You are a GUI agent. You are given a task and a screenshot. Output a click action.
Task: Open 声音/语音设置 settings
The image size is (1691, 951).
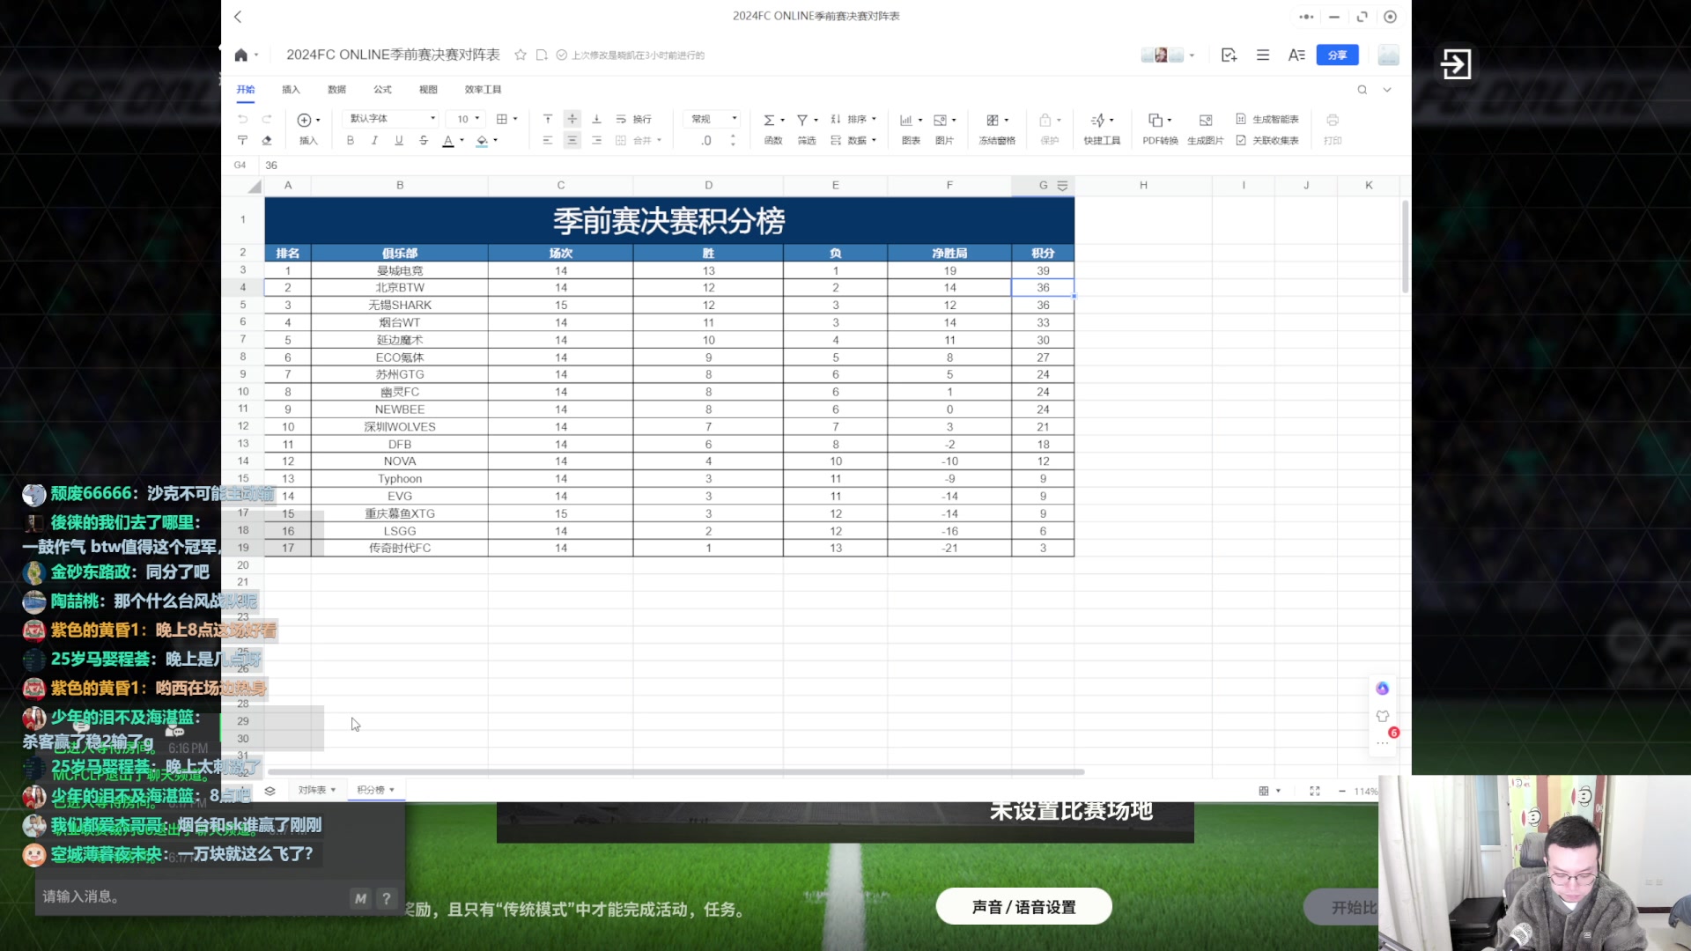tap(1023, 905)
